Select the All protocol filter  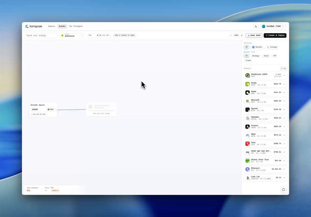(246, 47)
